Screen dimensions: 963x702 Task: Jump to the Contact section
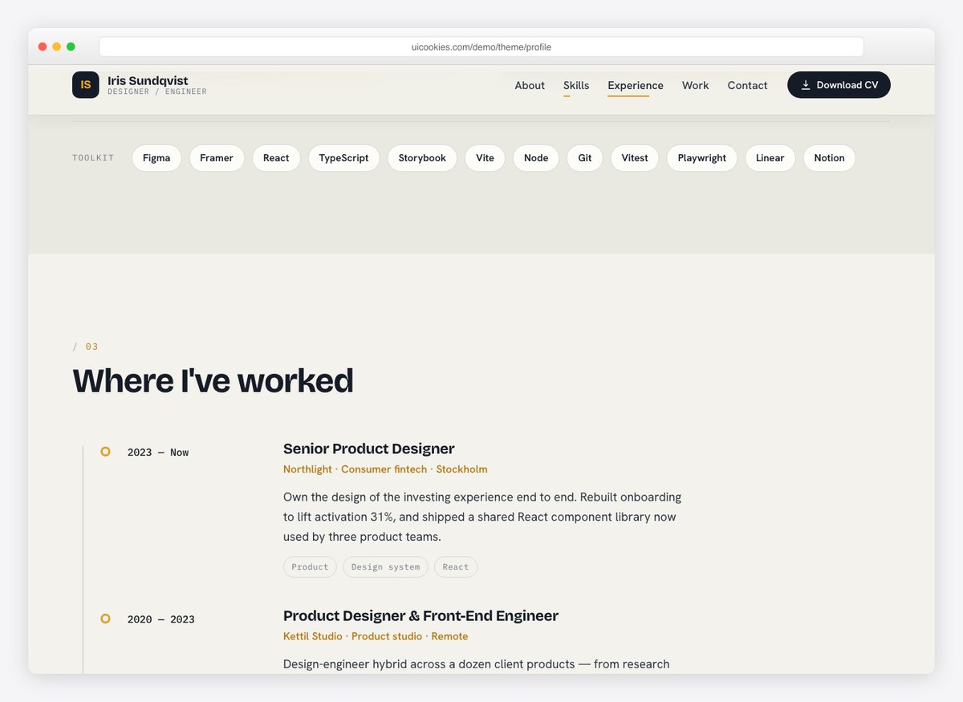coord(747,85)
